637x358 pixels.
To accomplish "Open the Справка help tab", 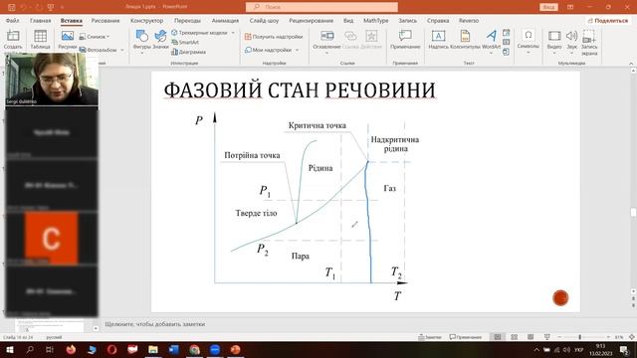I will coord(438,20).
